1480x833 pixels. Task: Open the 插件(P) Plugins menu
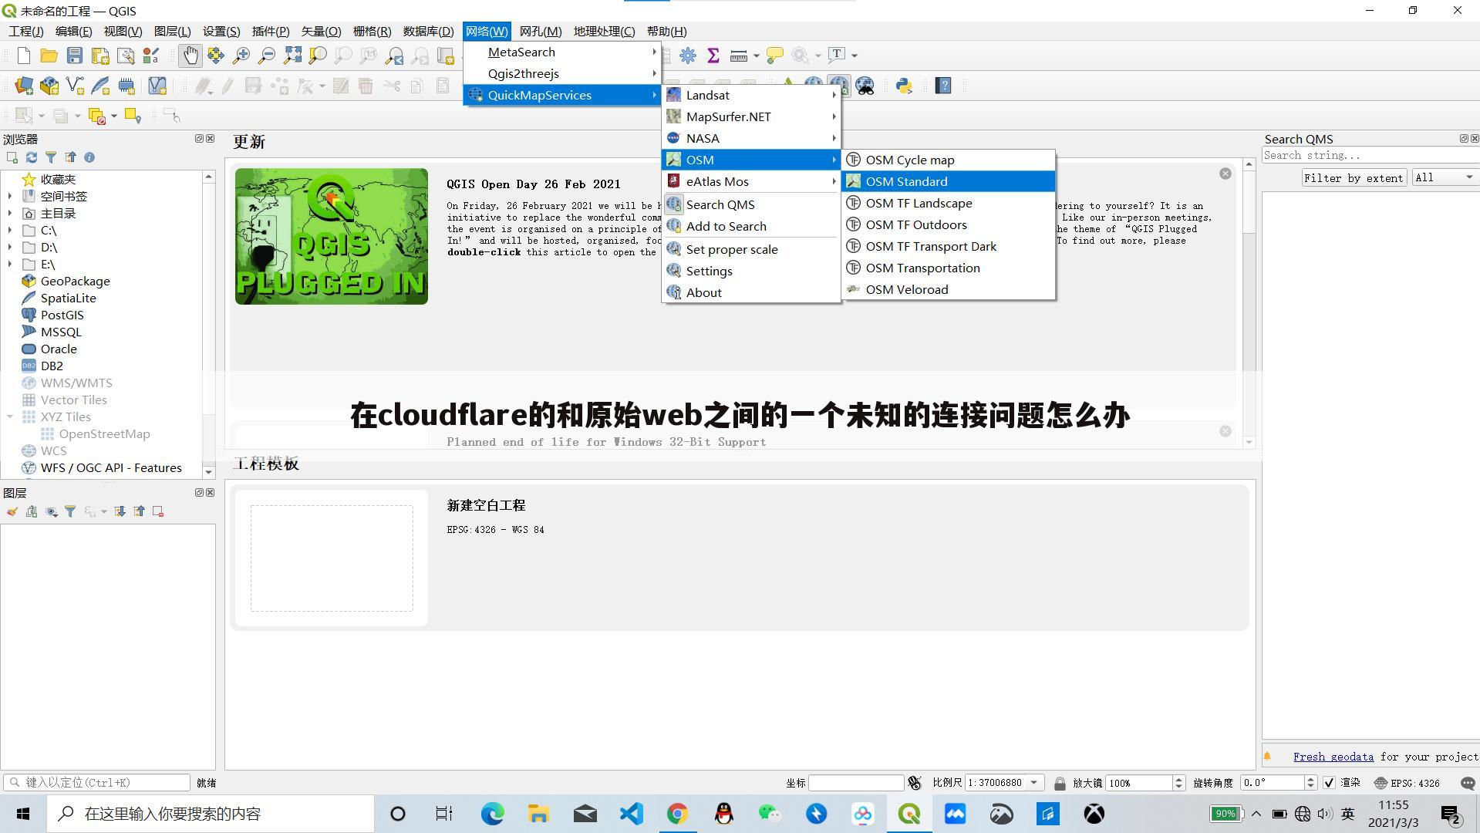coord(271,32)
